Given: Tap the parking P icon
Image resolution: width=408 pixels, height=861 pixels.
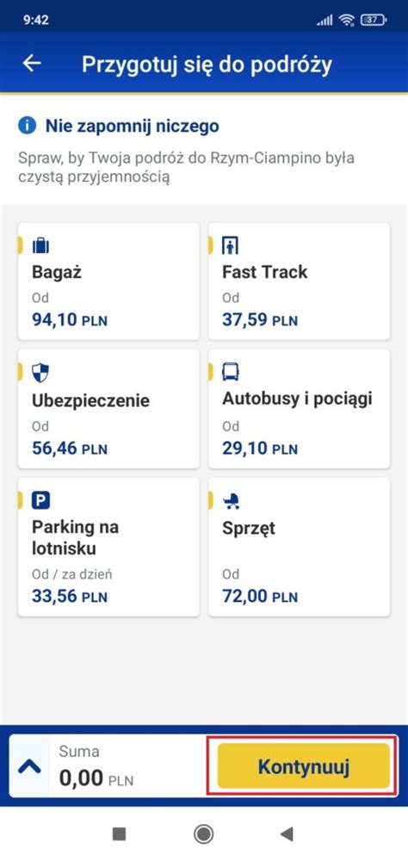Looking at the screenshot, I should [x=40, y=500].
